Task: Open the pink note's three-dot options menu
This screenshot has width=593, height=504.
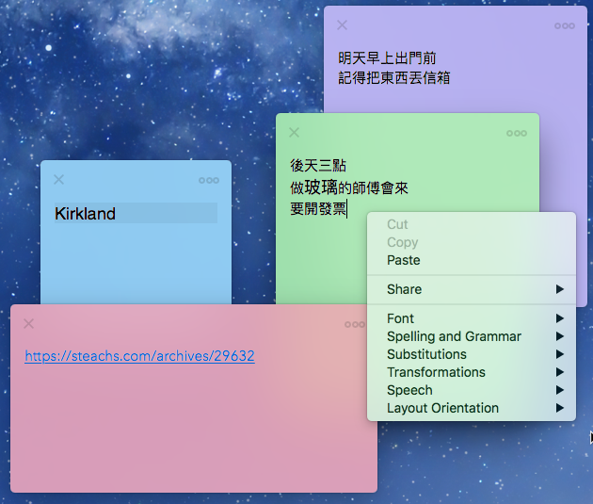Action: [x=354, y=324]
